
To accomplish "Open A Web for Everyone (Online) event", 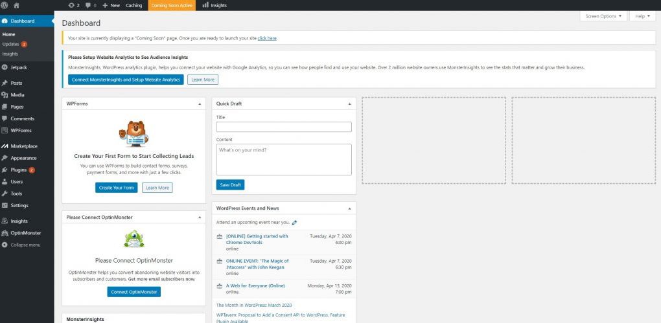I will [x=255, y=286].
